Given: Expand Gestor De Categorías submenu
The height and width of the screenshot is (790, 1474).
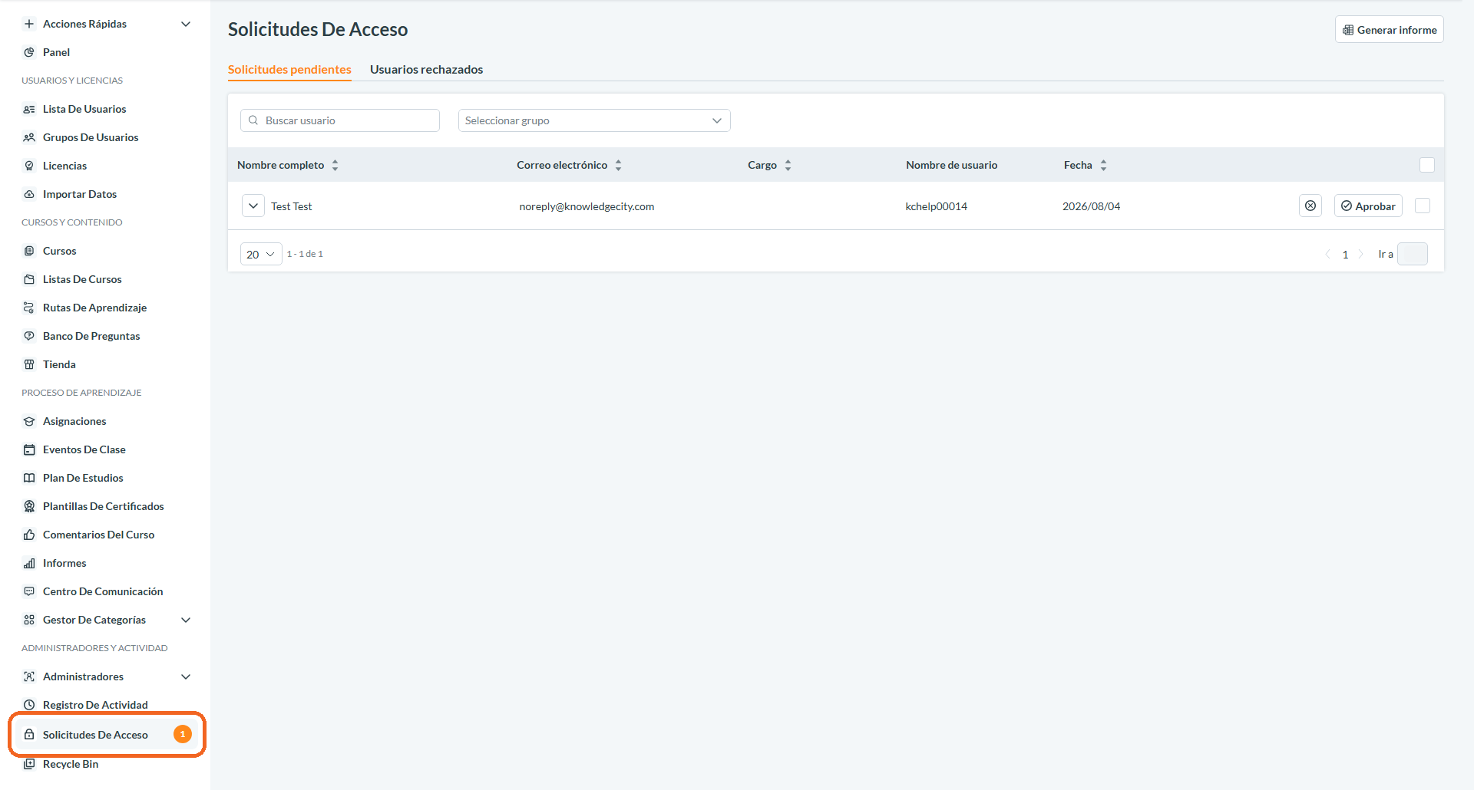Looking at the screenshot, I should pyautogui.click(x=186, y=620).
